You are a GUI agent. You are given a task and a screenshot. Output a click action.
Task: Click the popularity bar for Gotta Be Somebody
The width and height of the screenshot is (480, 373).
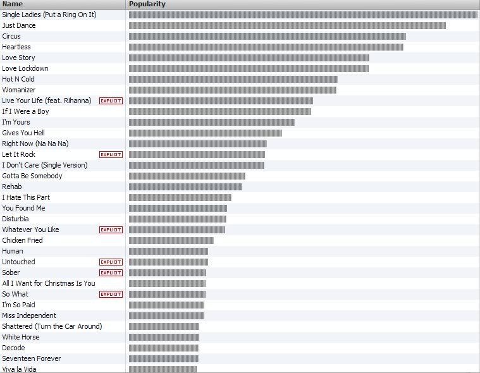[x=187, y=176]
